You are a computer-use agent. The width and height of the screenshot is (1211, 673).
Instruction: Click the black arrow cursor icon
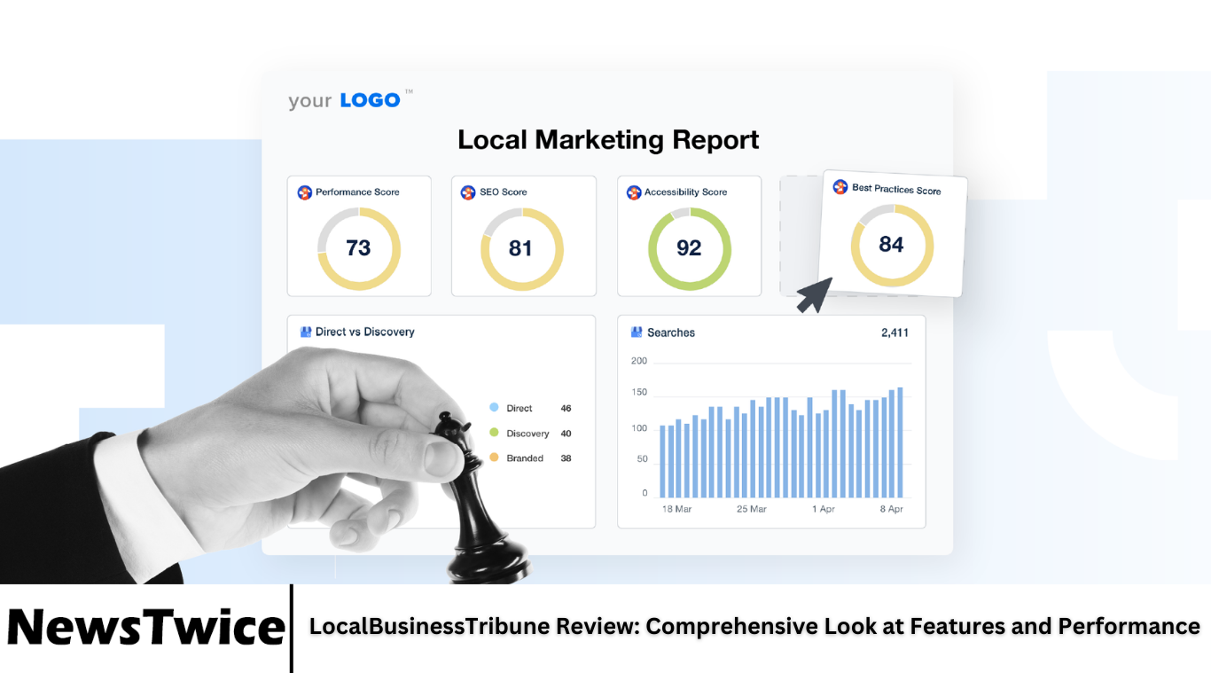click(814, 294)
